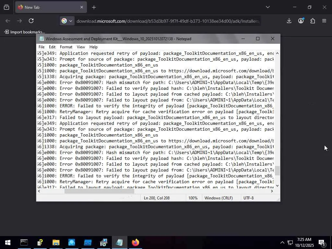Screen dimensions: 332x249
Task: Show hidden system tray icons
Action: point(282,243)
